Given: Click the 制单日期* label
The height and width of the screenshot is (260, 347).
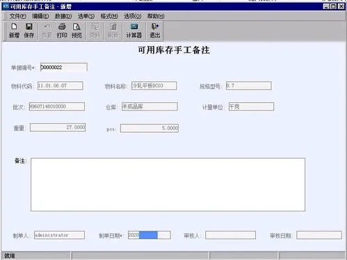Looking at the screenshot, I should click(112, 236).
